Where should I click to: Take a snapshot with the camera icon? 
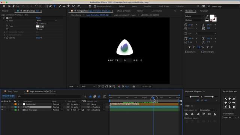point(134,87)
